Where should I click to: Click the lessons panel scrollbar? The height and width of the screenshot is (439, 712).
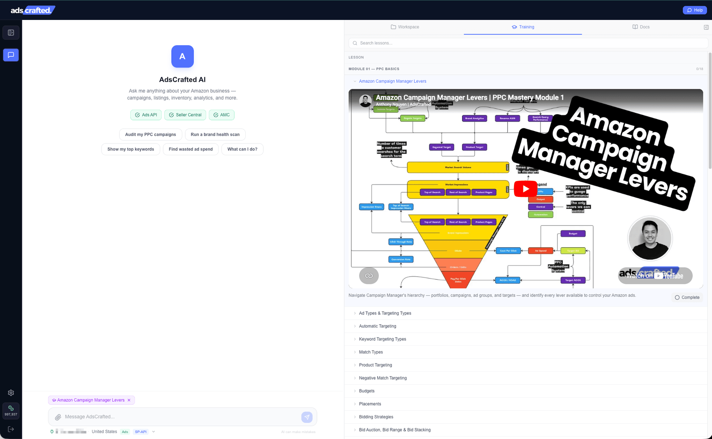(710, 110)
